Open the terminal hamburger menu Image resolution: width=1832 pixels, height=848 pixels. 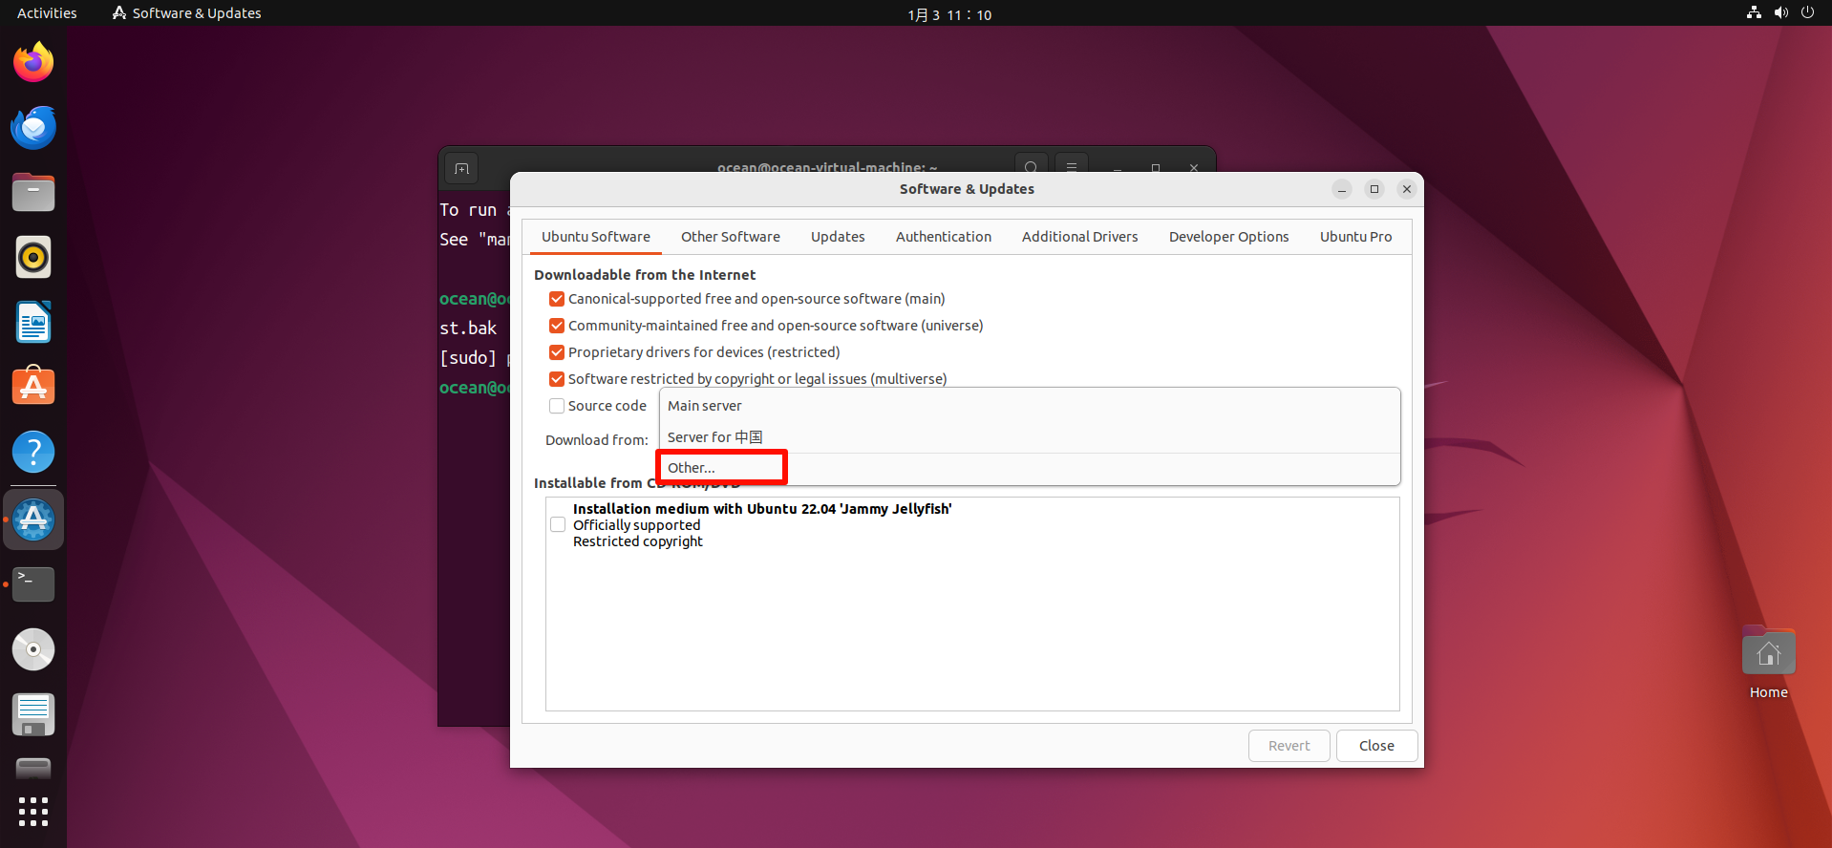click(1072, 167)
